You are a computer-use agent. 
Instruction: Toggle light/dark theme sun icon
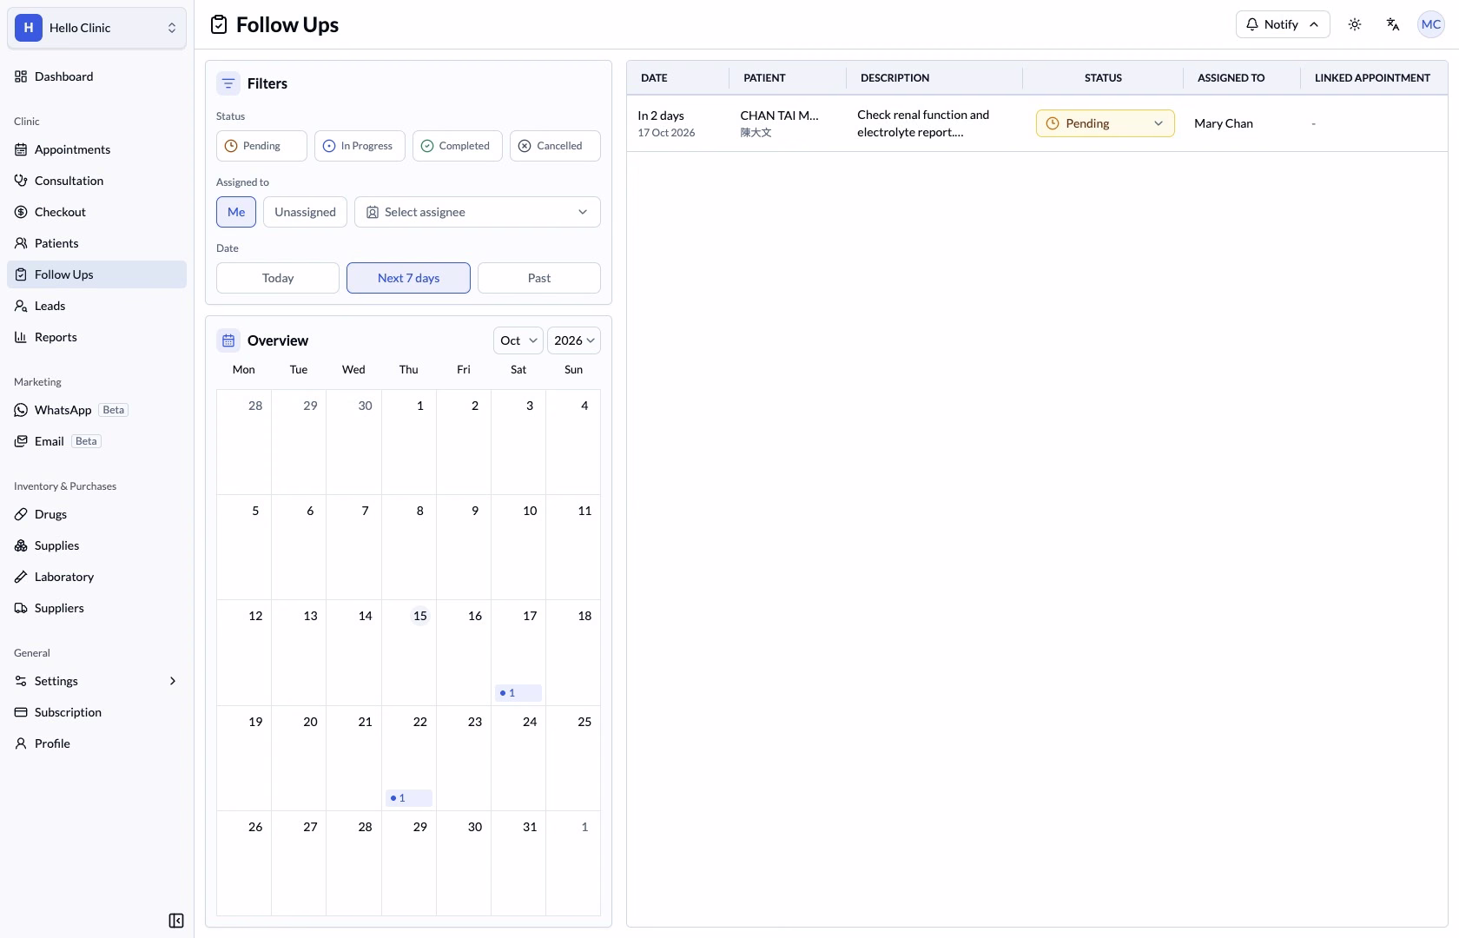1355,24
